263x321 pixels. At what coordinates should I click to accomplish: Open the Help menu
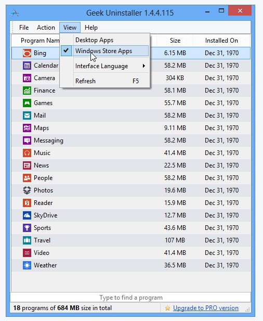click(91, 28)
